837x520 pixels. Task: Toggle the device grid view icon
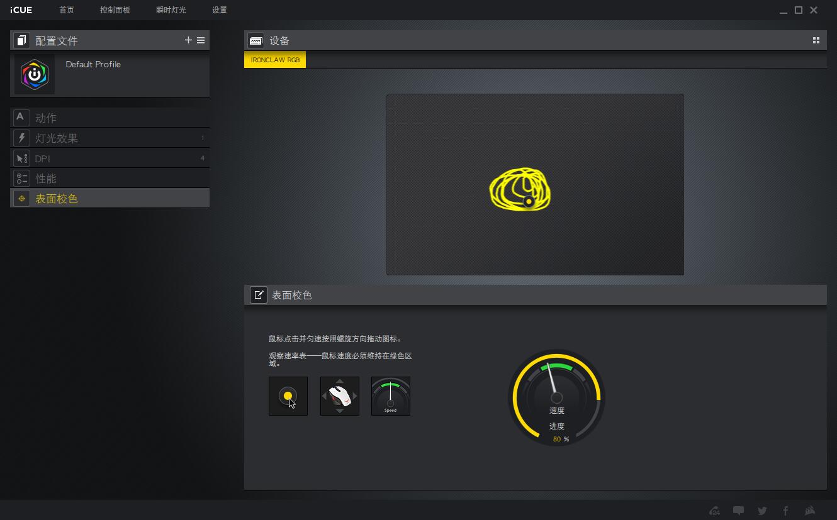pos(816,40)
